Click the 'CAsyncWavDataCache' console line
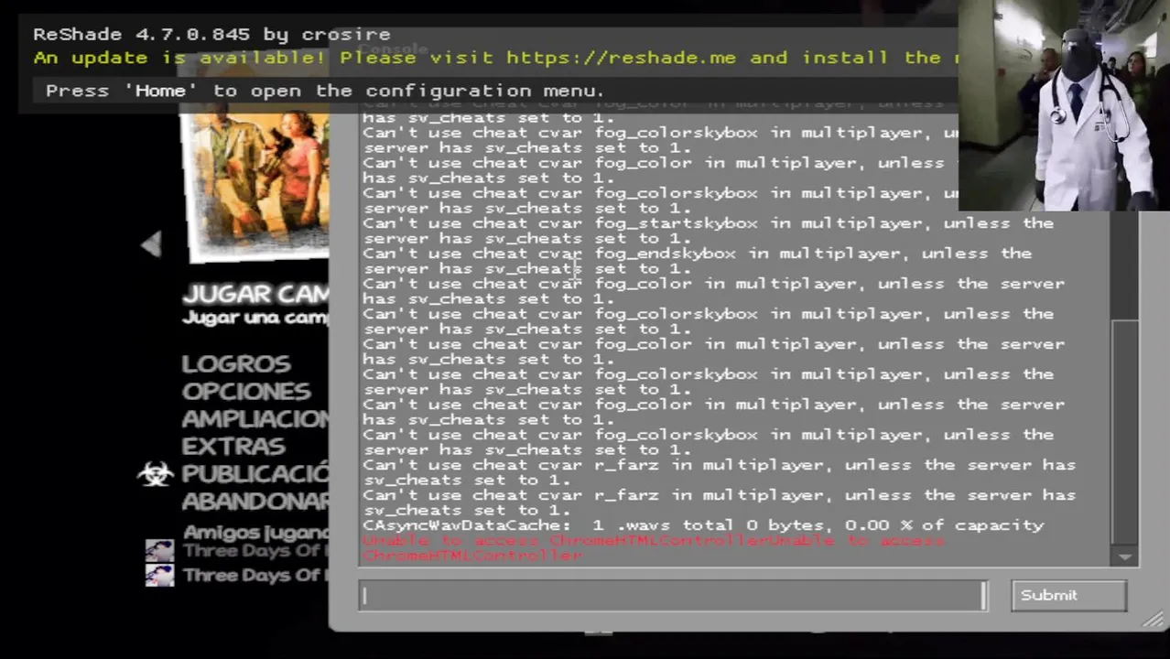Viewport: 1170px width, 659px height. coord(703,525)
